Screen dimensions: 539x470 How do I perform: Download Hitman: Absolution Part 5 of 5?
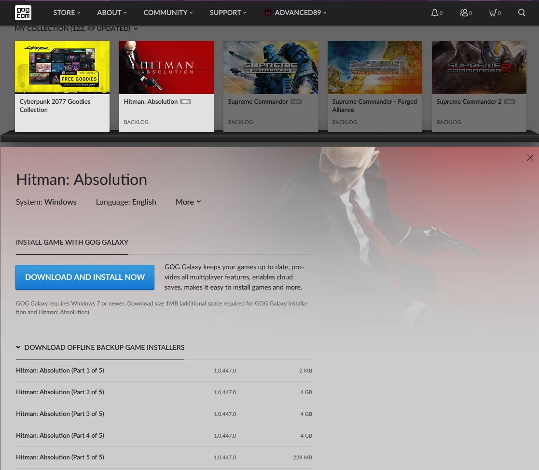[164, 457]
